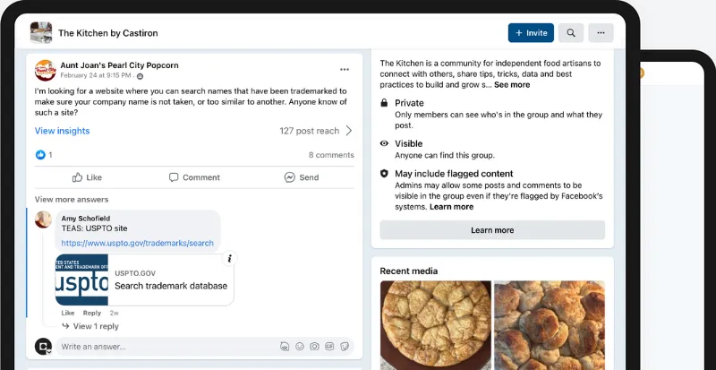The image size is (716, 370).
Task: Click the info icon on USPTO preview
Action: tap(229, 259)
